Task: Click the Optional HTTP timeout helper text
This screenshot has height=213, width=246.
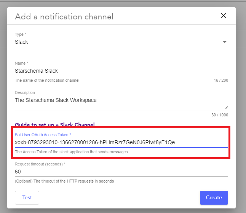Action: point(64,181)
